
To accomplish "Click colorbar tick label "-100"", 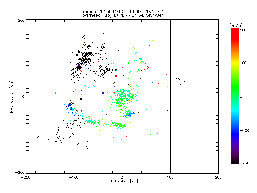I will pyautogui.click(x=244, y=130).
